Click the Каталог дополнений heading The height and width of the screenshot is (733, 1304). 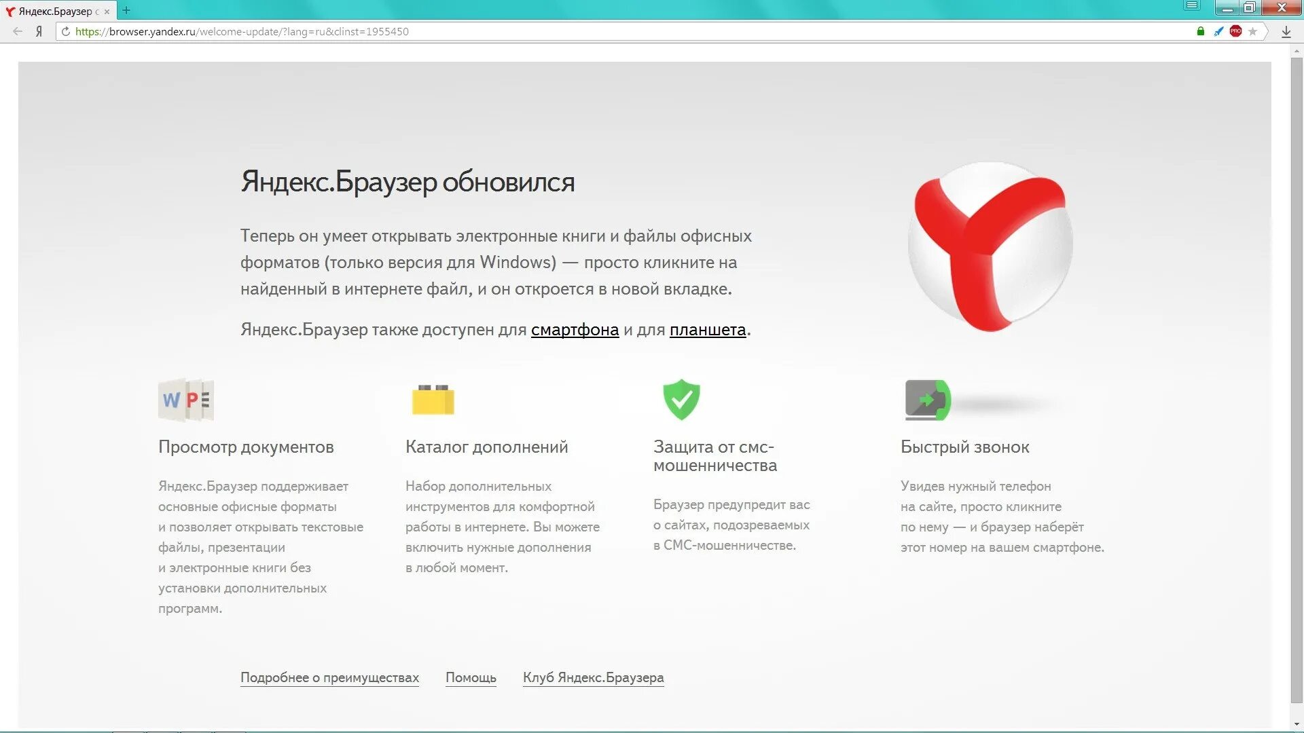(487, 447)
